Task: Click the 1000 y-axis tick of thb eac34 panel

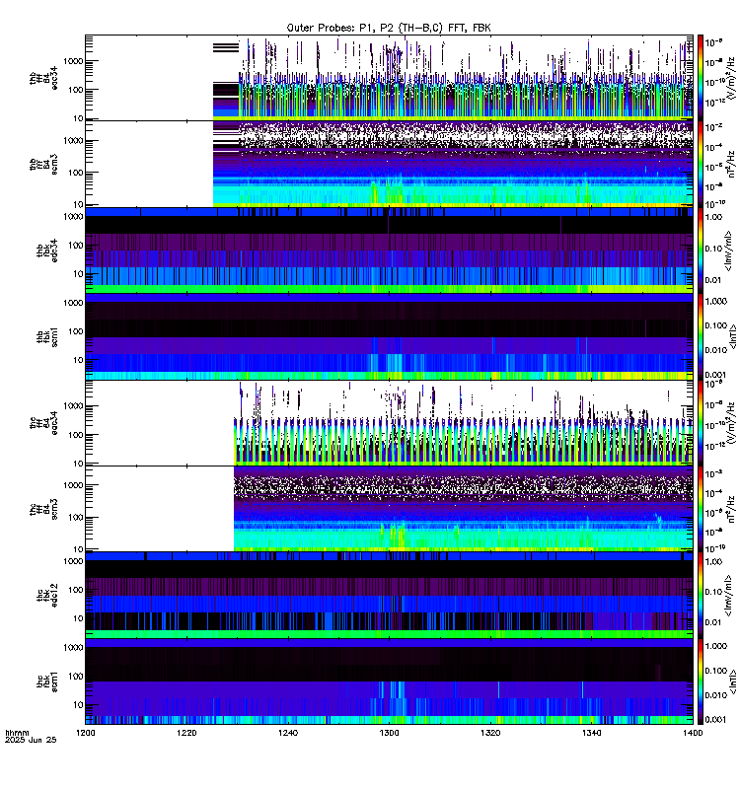Action: (73, 61)
